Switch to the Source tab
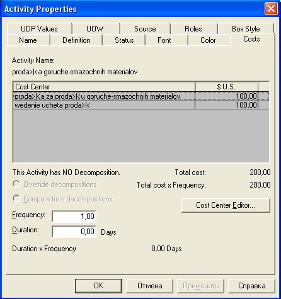The width and height of the screenshot is (281, 299). coord(145,29)
